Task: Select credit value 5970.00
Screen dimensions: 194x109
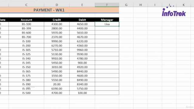Action: 57,33
